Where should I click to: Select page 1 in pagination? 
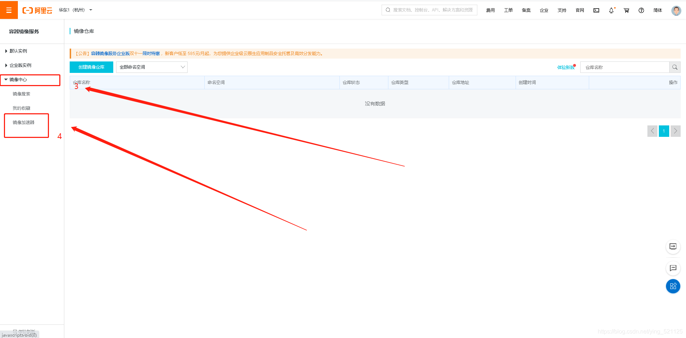click(x=664, y=131)
